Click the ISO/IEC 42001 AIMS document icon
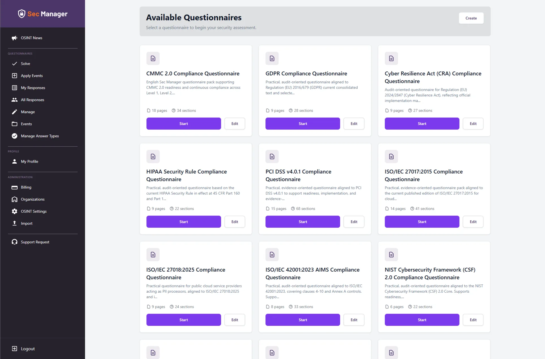Screen dimensions: 545x359 272,255
